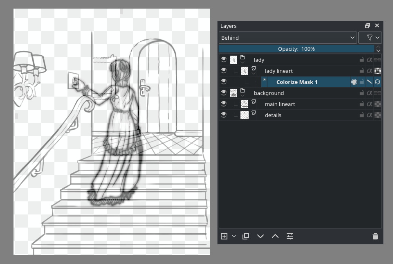Toggle visibility of the main lineart layer

pyautogui.click(x=224, y=104)
